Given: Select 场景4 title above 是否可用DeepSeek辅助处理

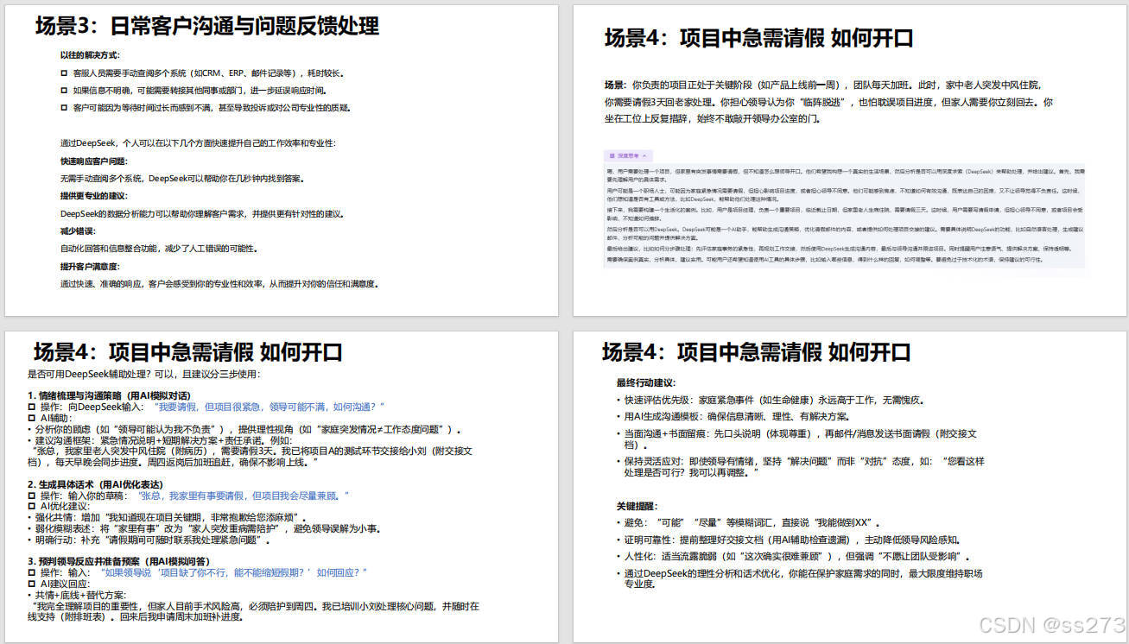Looking at the screenshot, I should [x=188, y=352].
